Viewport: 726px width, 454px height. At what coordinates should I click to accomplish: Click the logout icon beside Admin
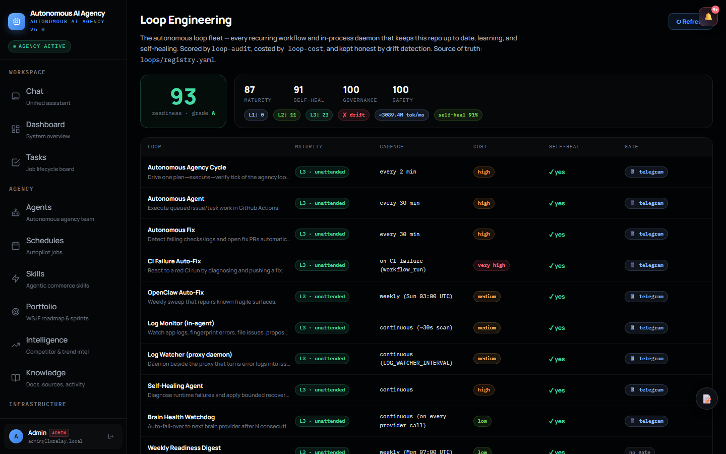click(111, 436)
